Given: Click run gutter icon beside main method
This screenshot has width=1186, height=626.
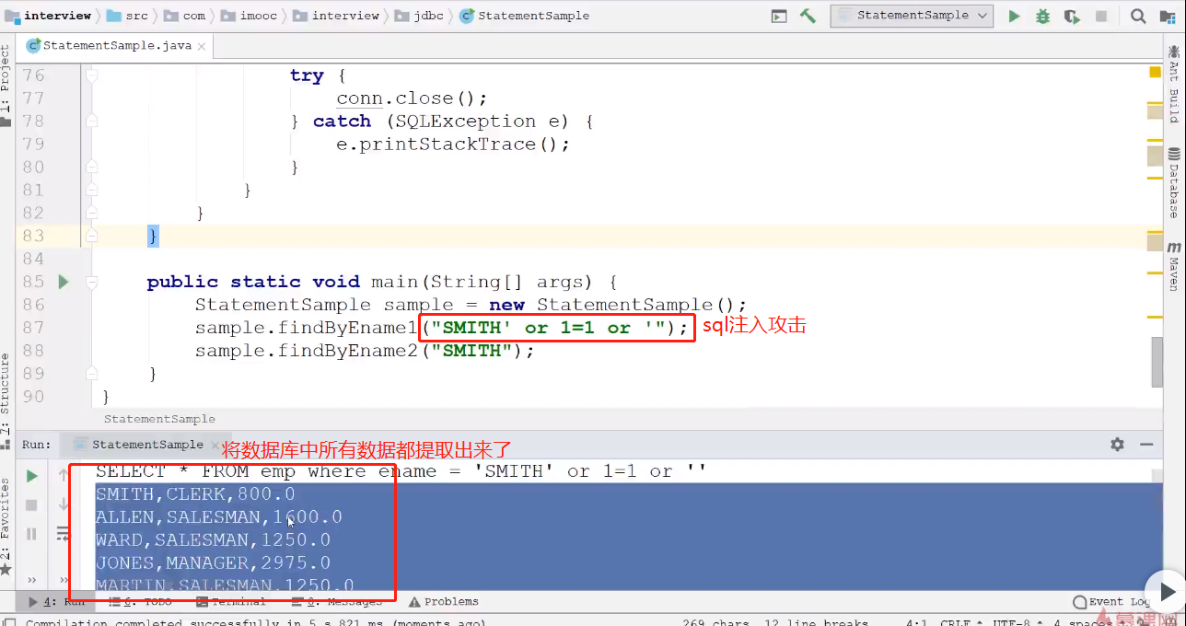Looking at the screenshot, I should 63,282.
